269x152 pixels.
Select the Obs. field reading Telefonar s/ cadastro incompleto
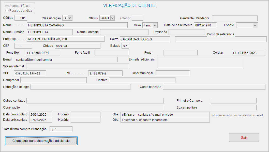165,120
